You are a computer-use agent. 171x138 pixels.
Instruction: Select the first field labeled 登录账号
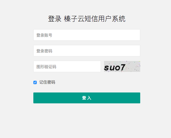tap(87, 35)
